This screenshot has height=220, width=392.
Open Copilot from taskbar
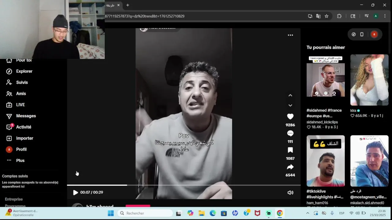[190, 213]
